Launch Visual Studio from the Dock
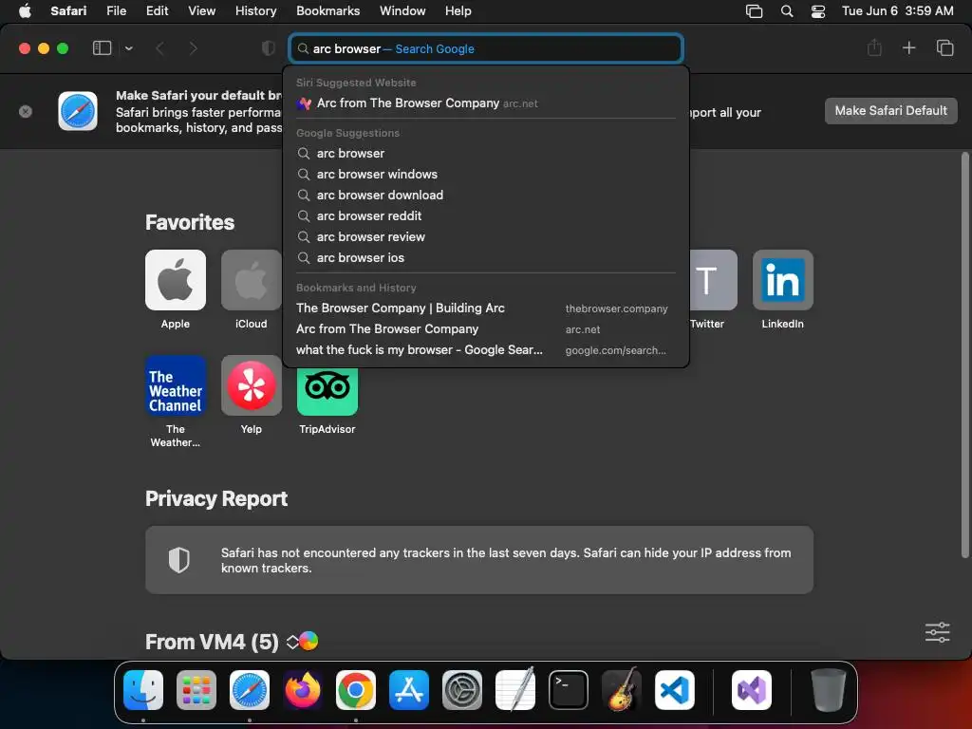 coord(752,690)
